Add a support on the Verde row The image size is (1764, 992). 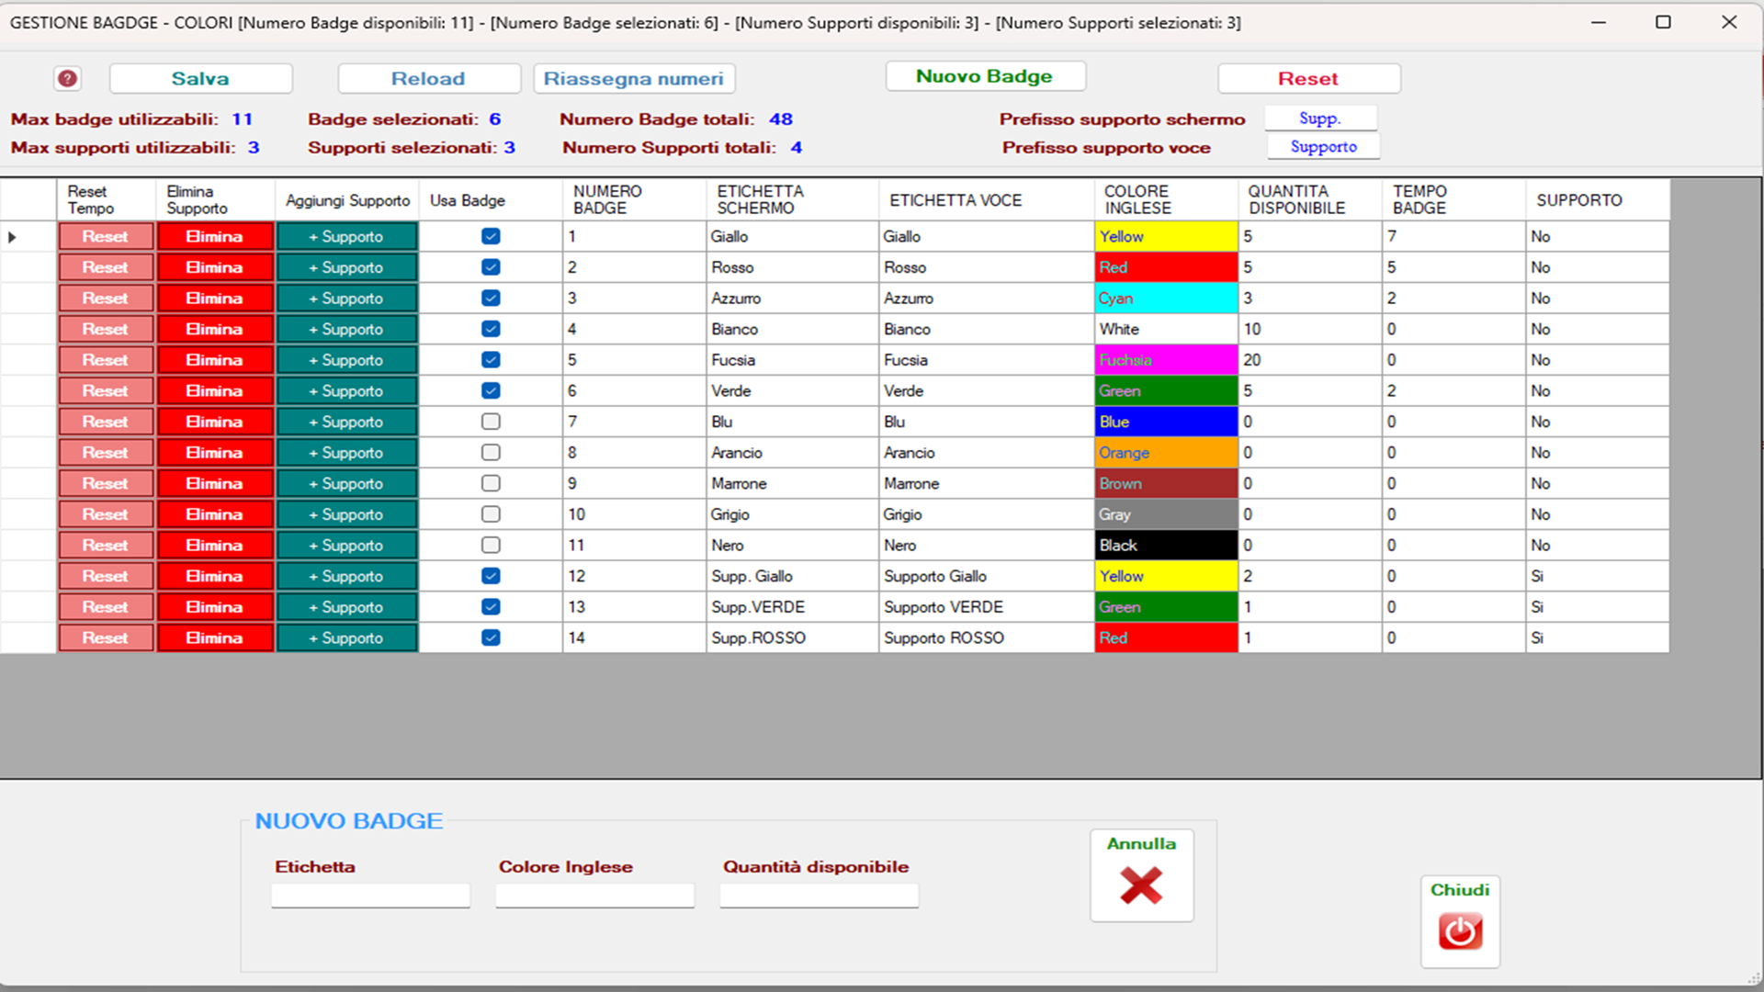pos(346,391)
